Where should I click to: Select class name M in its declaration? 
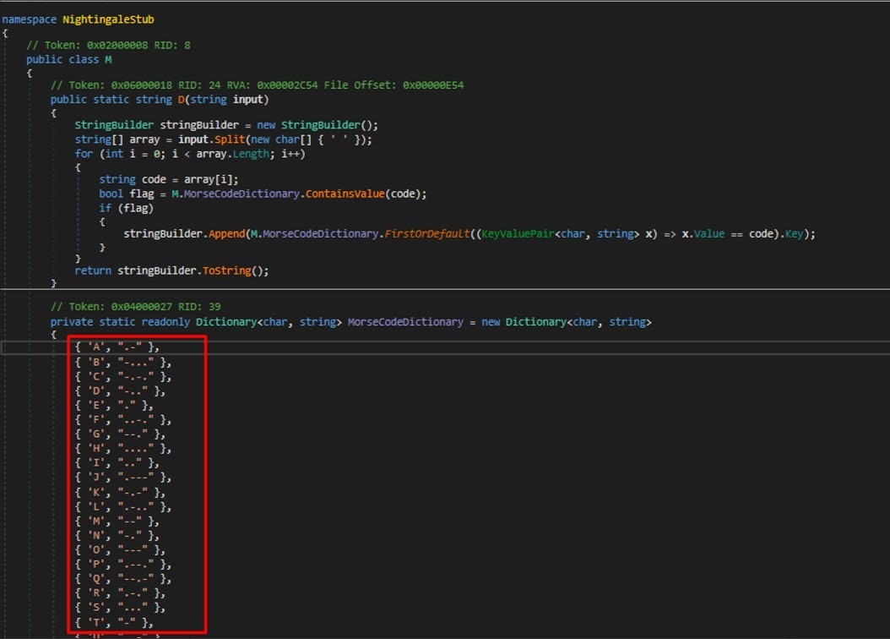[108, 59]
